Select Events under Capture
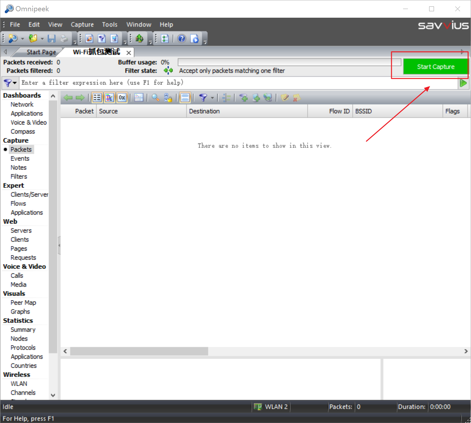This screenshot has height=423, width=471. click(x=20, y=159)
